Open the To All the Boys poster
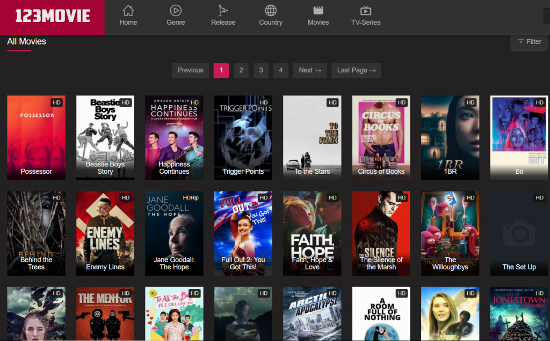The height and width of the screenshot is (341, 550). (x=174, y=314)
